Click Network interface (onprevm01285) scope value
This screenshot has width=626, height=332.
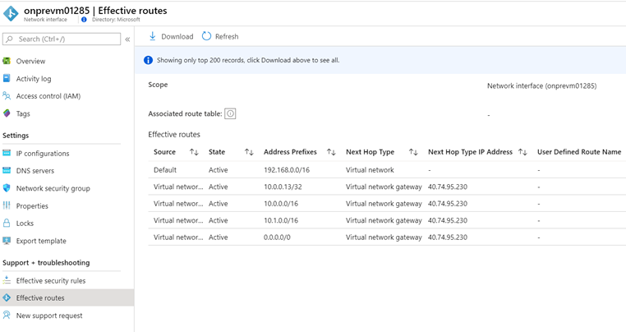(541, 86)
